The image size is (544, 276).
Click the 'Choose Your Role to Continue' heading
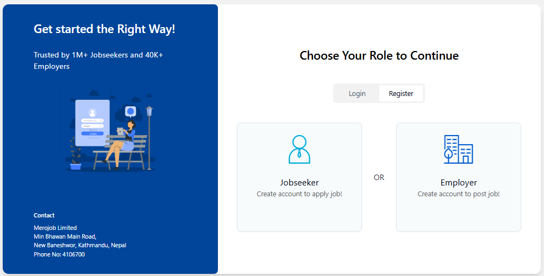click(x=379, y=55)
